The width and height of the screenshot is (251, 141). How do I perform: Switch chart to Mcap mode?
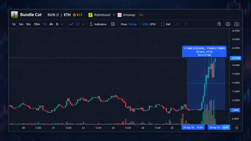pyautogui.click(x=133, y=24)
